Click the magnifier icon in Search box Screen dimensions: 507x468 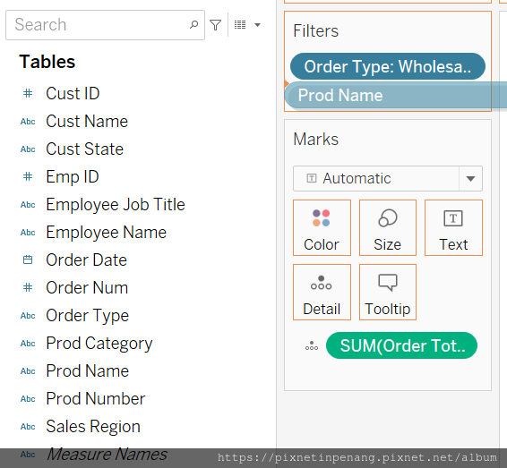tap(193, 24)
